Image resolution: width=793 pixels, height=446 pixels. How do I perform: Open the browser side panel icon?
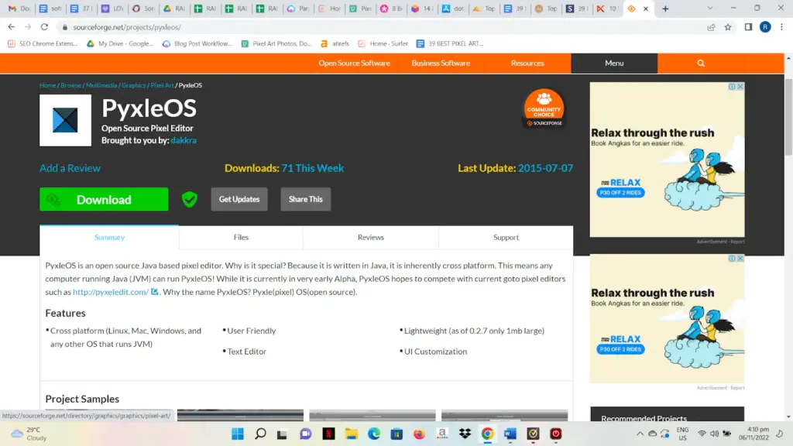pos(748,27)
